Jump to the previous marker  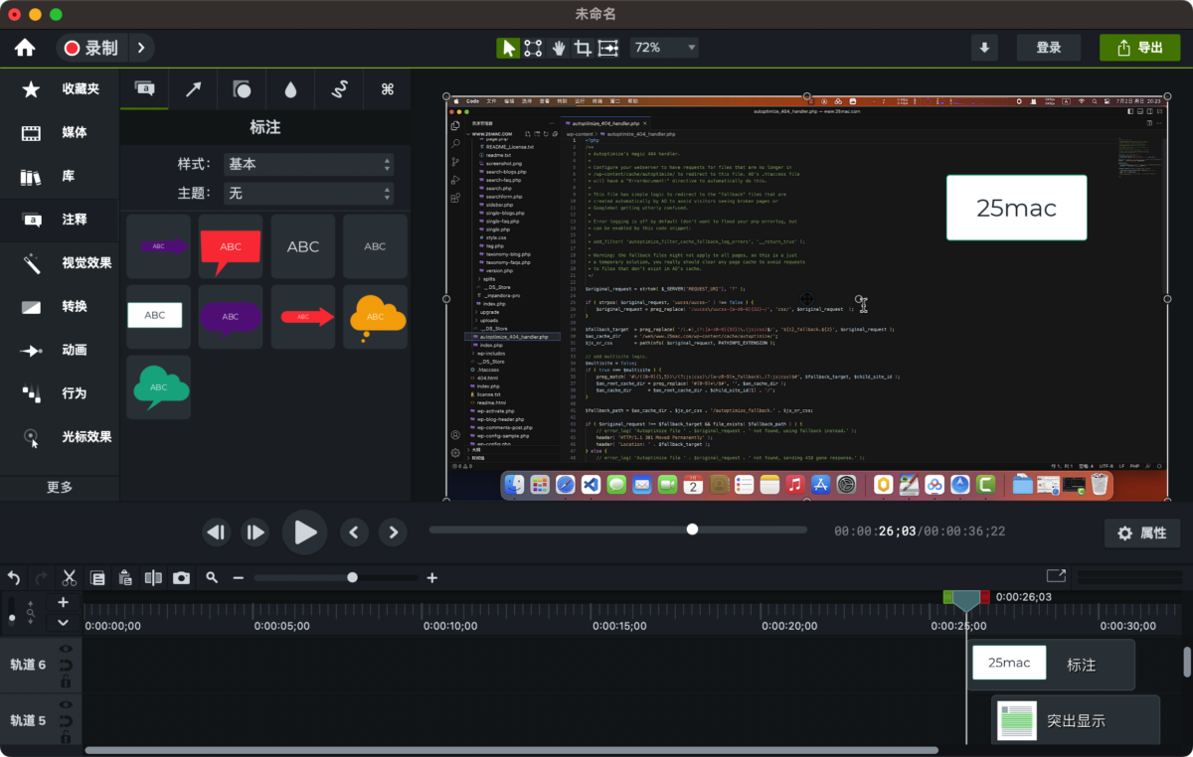coord(355,532)
